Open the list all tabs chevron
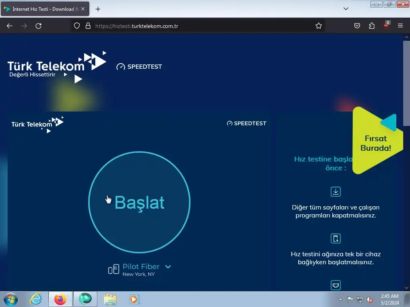Screen dimensions: 410x307 click(346, 9)
